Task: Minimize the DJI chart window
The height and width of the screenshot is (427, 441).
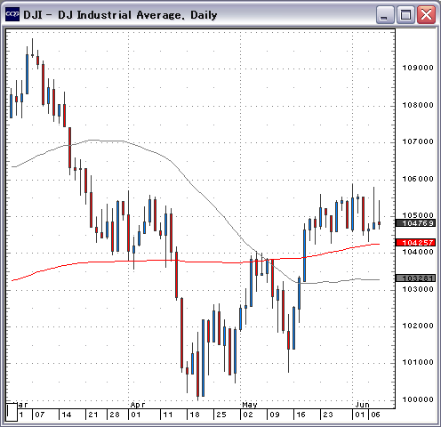Action: (385, 14)
